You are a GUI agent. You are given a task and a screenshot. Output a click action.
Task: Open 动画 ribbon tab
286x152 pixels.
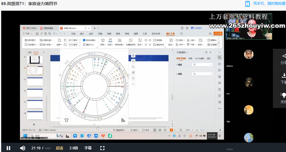109,34
